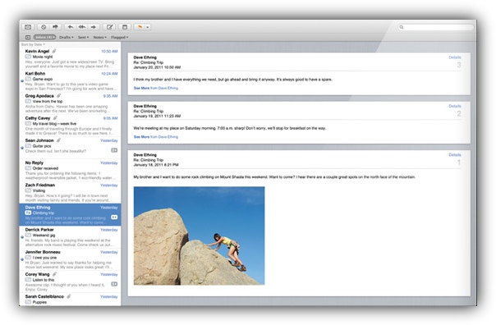Flag the message with the orange flag icon

(140, 27)
